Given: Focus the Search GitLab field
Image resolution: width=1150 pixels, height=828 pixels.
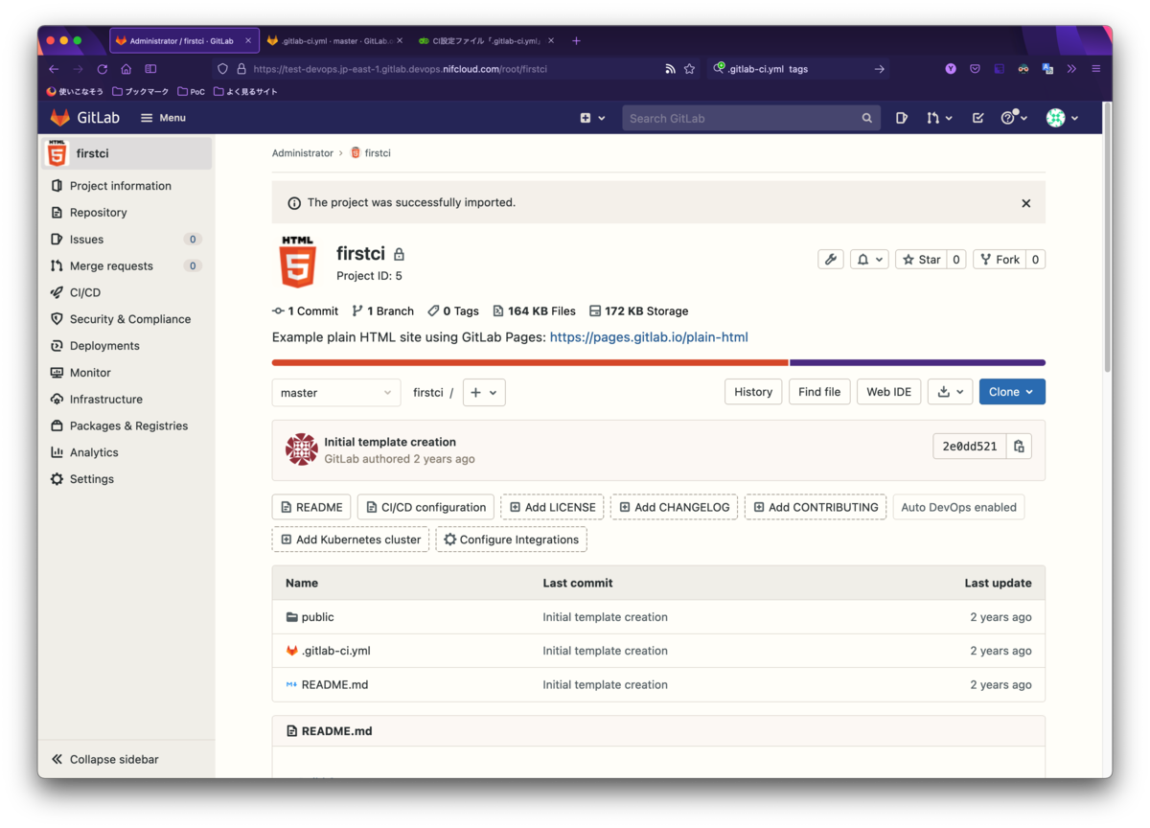Looking at the screenshot, I should (x=751, y=118).
